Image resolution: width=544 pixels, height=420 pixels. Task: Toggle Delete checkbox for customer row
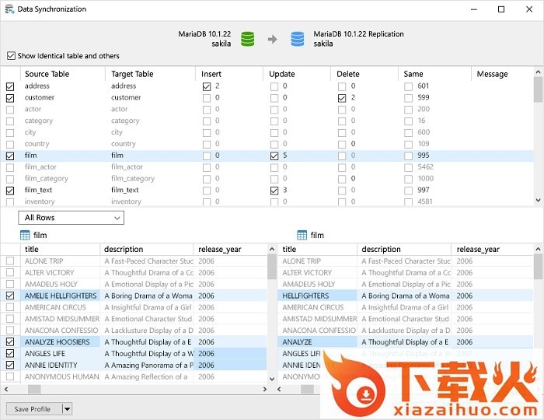342,98
